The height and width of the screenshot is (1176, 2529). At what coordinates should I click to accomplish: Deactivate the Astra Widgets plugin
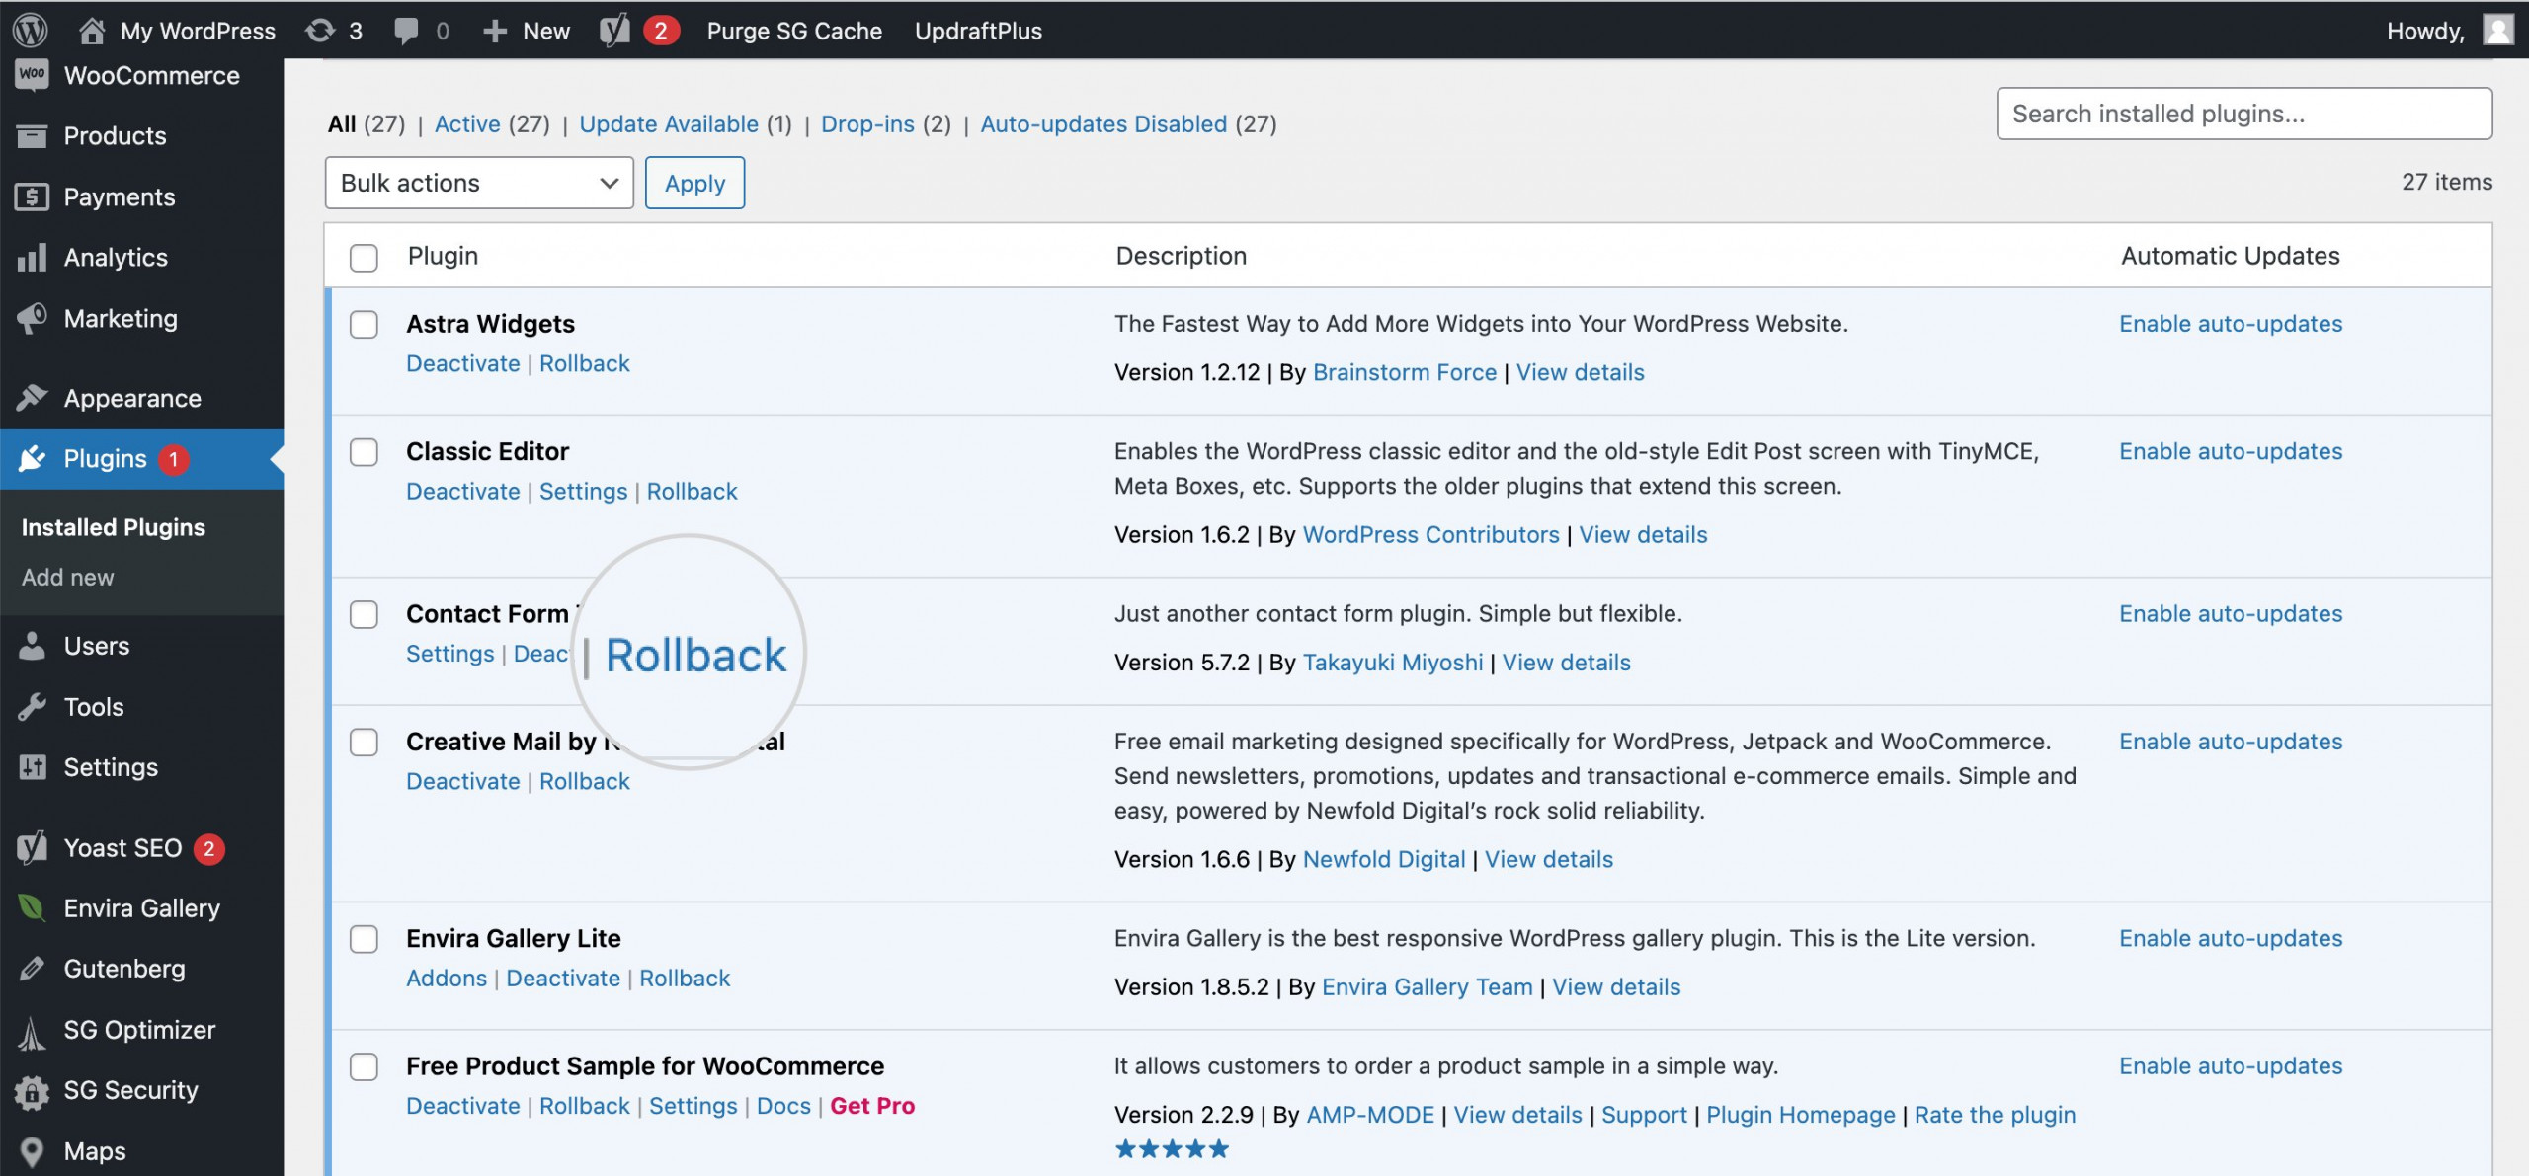(463, 363)
